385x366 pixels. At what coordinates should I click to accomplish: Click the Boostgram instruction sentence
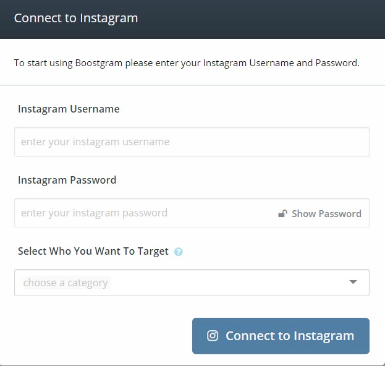click(187, 63)
